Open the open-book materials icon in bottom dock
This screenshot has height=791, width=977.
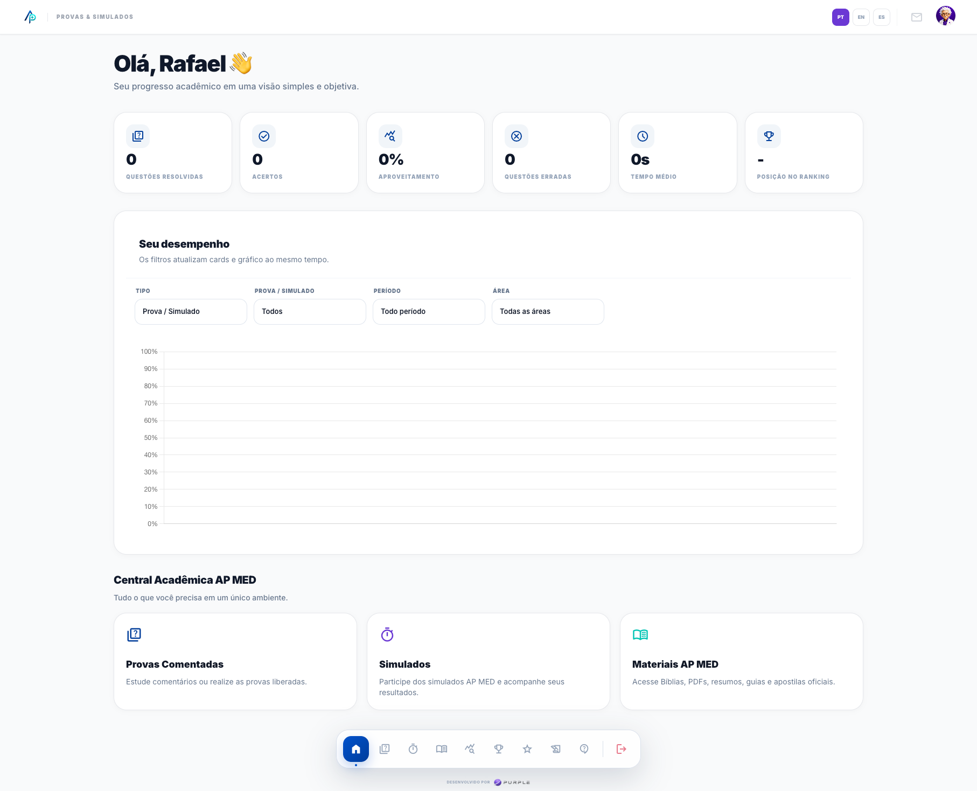pyautogui.click(x=442, y=749)
